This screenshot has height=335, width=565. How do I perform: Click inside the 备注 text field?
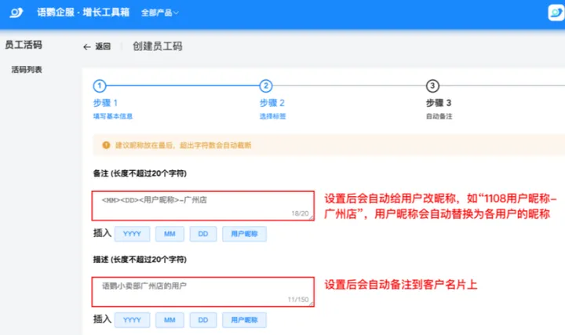pyautogui.click(x=202, y=205)
